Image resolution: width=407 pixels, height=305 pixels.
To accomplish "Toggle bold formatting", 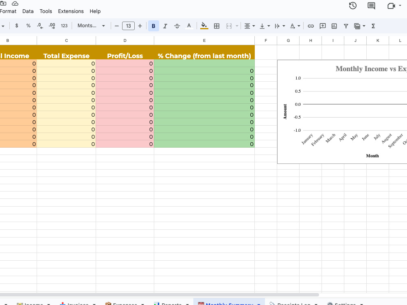I will point(153,26).
